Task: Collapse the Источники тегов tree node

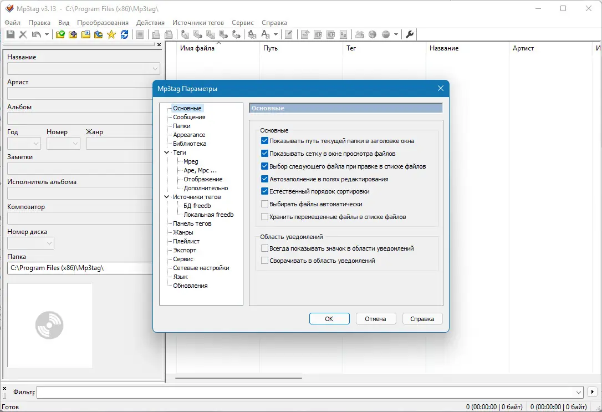Action: pyautogui.click(x=167, y=197)
